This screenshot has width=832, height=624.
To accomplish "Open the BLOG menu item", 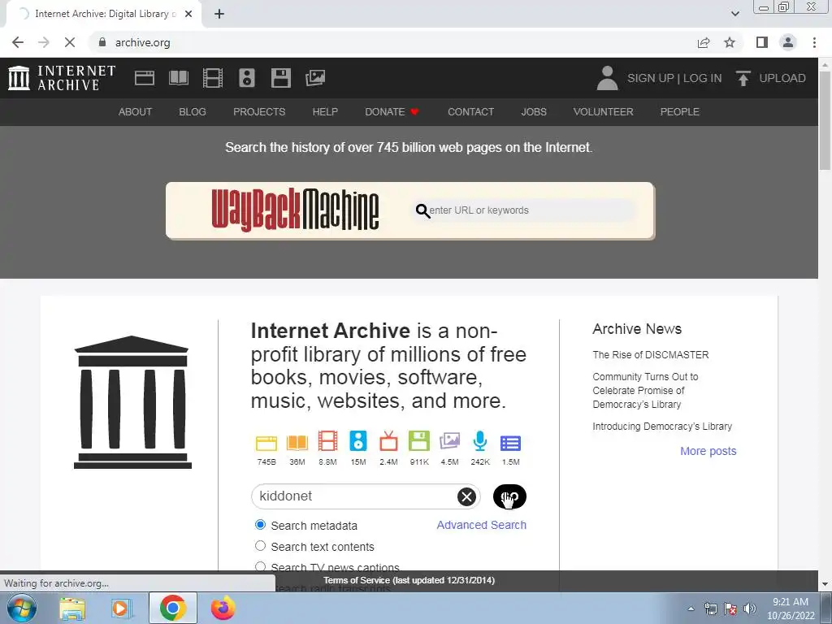I will tap(193, 112).
